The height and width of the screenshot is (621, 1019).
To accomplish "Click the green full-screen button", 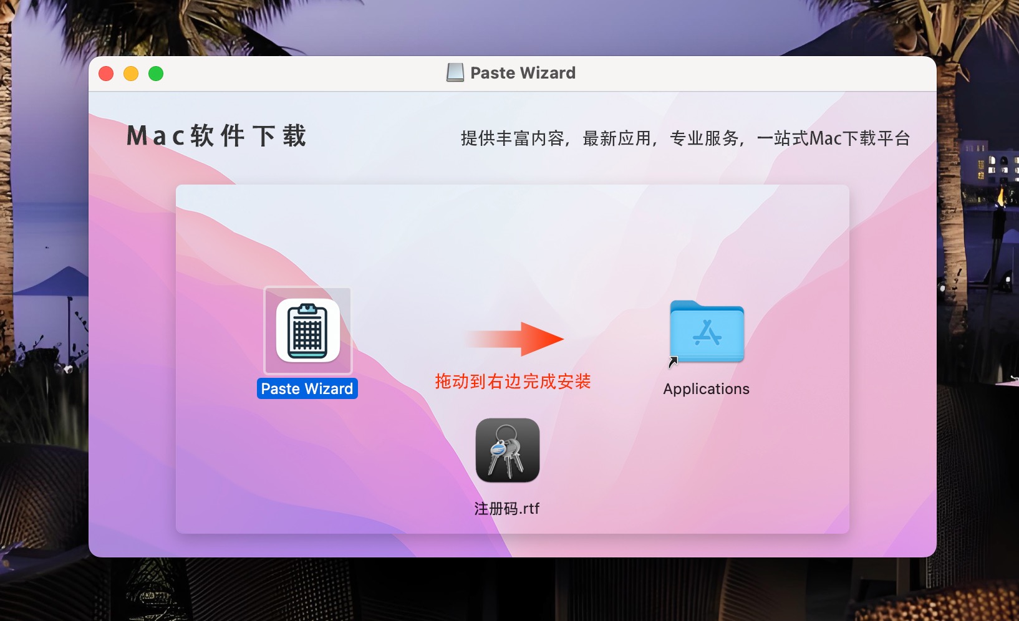I will (156, 74).
